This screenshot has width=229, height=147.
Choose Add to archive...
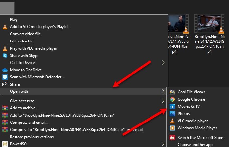click(x=24, y=108)
